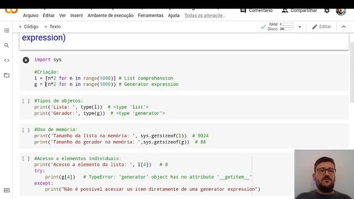Open the Ferramentas menu
This screenshot has width=354, height=199.
coord(150,15)
